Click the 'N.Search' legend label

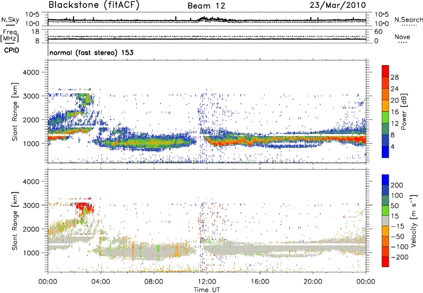coord(408,20)
